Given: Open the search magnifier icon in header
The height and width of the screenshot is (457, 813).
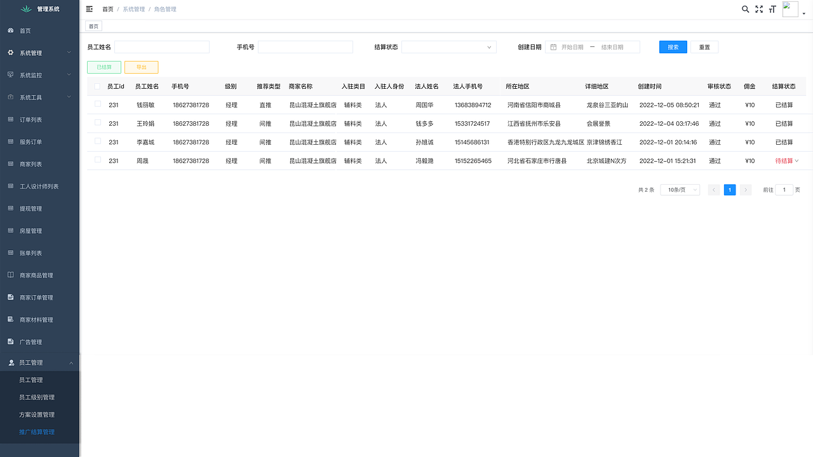Looking at the screenshot, I should 746,9.
